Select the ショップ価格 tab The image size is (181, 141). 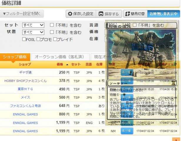coord(15,57)
